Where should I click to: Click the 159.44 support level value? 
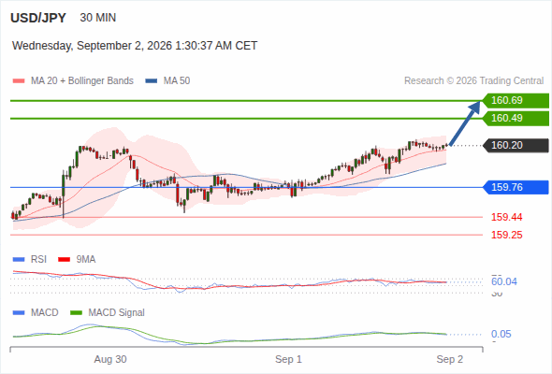(506, 217)
